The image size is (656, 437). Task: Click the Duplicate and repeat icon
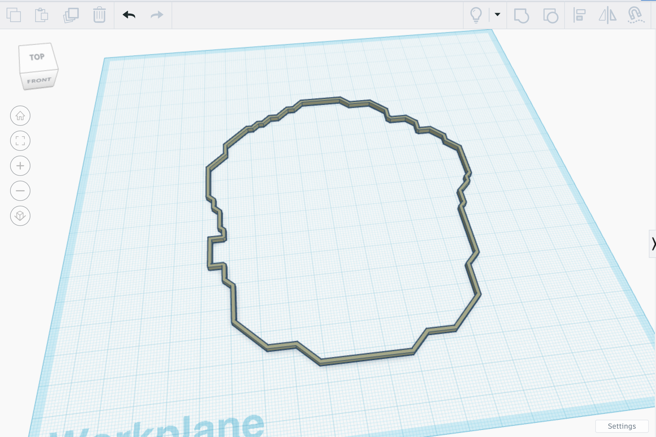pos(71,15)
